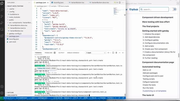180x101 pixels.
Task: Close the package.json editor tab
Action: 48,3
